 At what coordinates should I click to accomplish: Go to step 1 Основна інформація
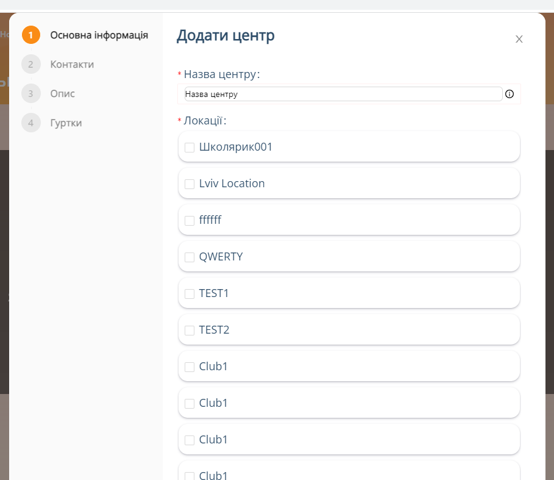[85, 35]
